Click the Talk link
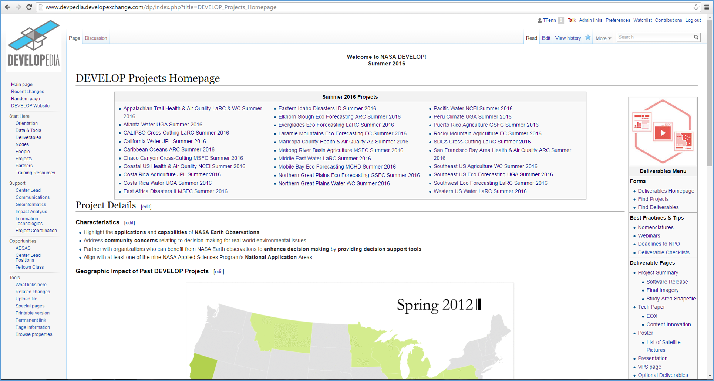The image size is (714, 381). point(572,20)
